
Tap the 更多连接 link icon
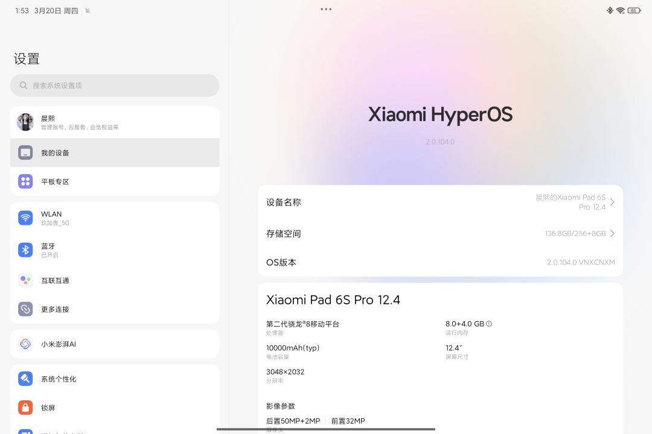[25, 309]
